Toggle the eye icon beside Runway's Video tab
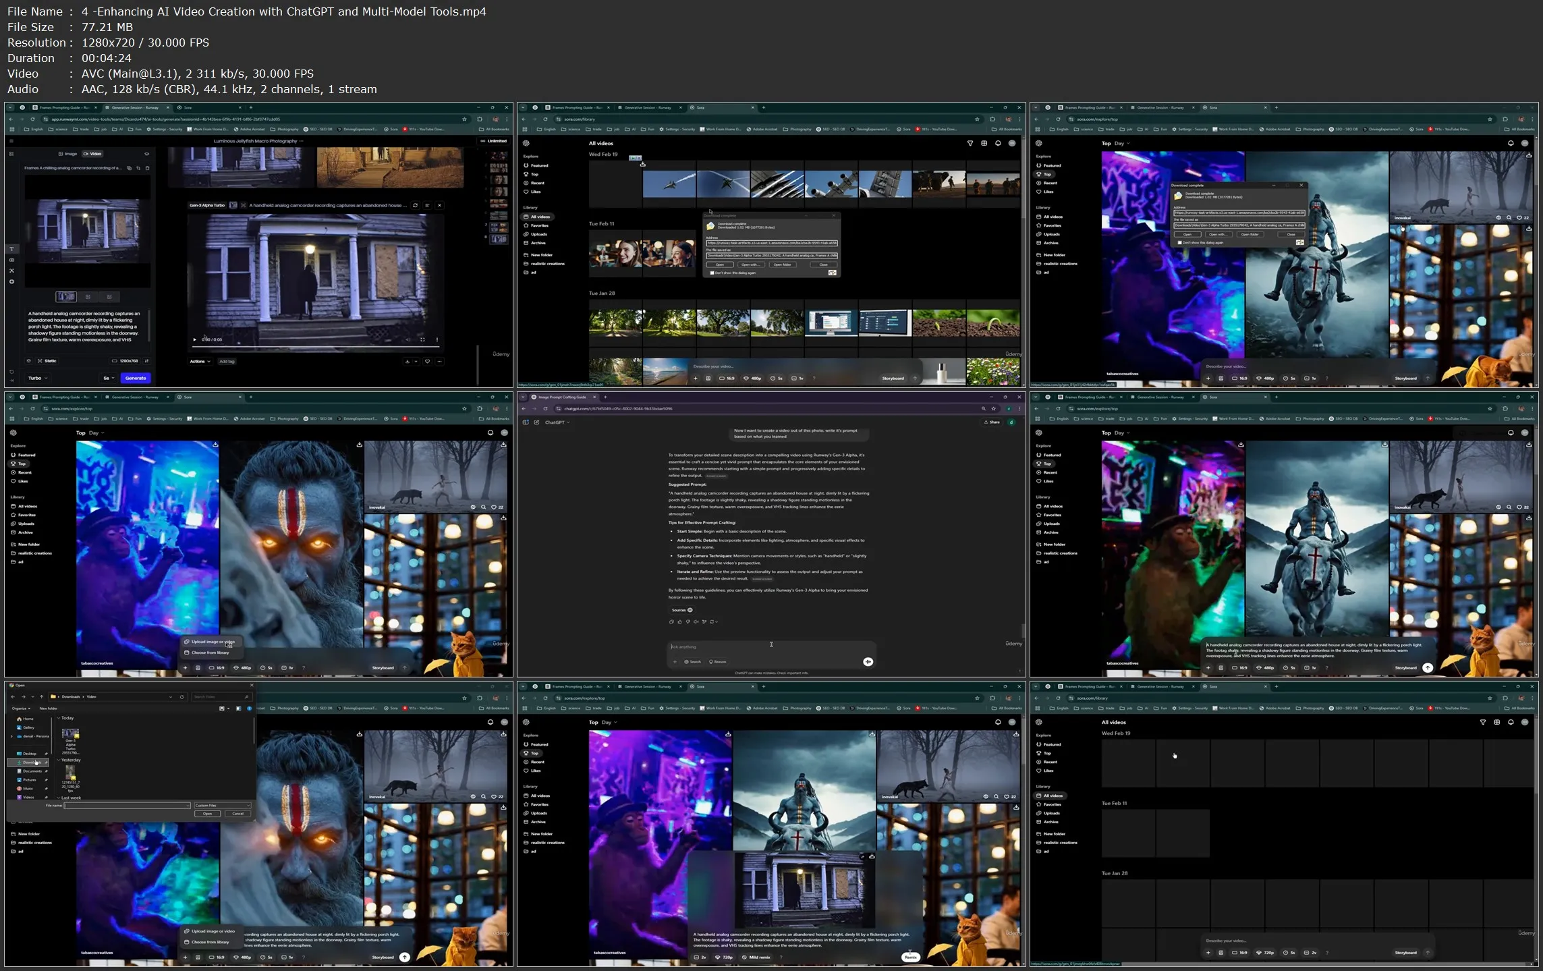The width and height of the screenshot is (1543, 971). (146, 154)
